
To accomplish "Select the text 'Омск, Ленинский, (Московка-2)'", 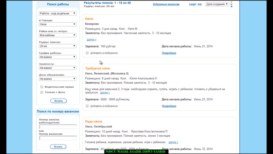I will coord(107,73).
